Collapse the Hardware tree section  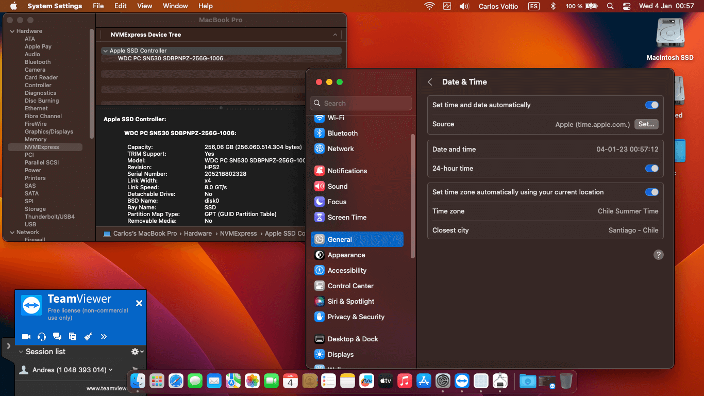(12, 31)
